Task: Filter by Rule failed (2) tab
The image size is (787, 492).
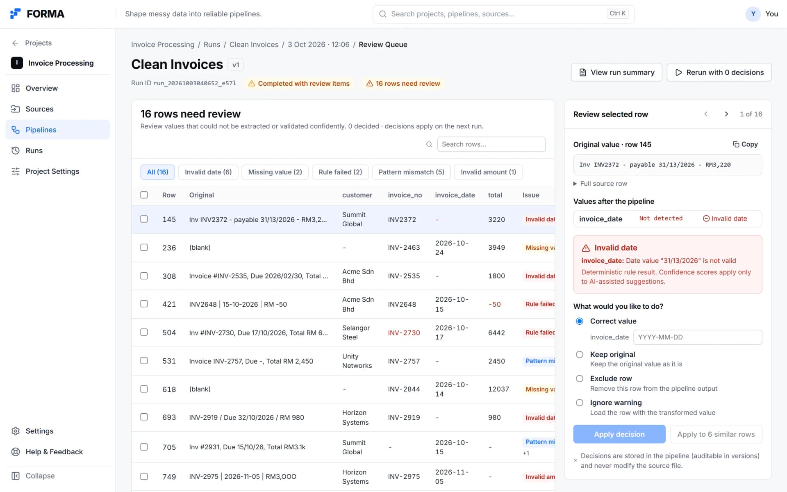Action: click(340, 172)
